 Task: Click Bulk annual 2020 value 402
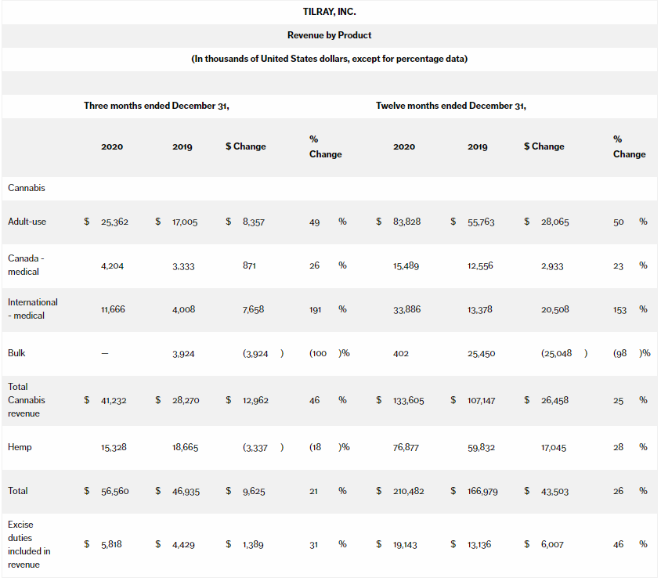click(x=401, y=353)
